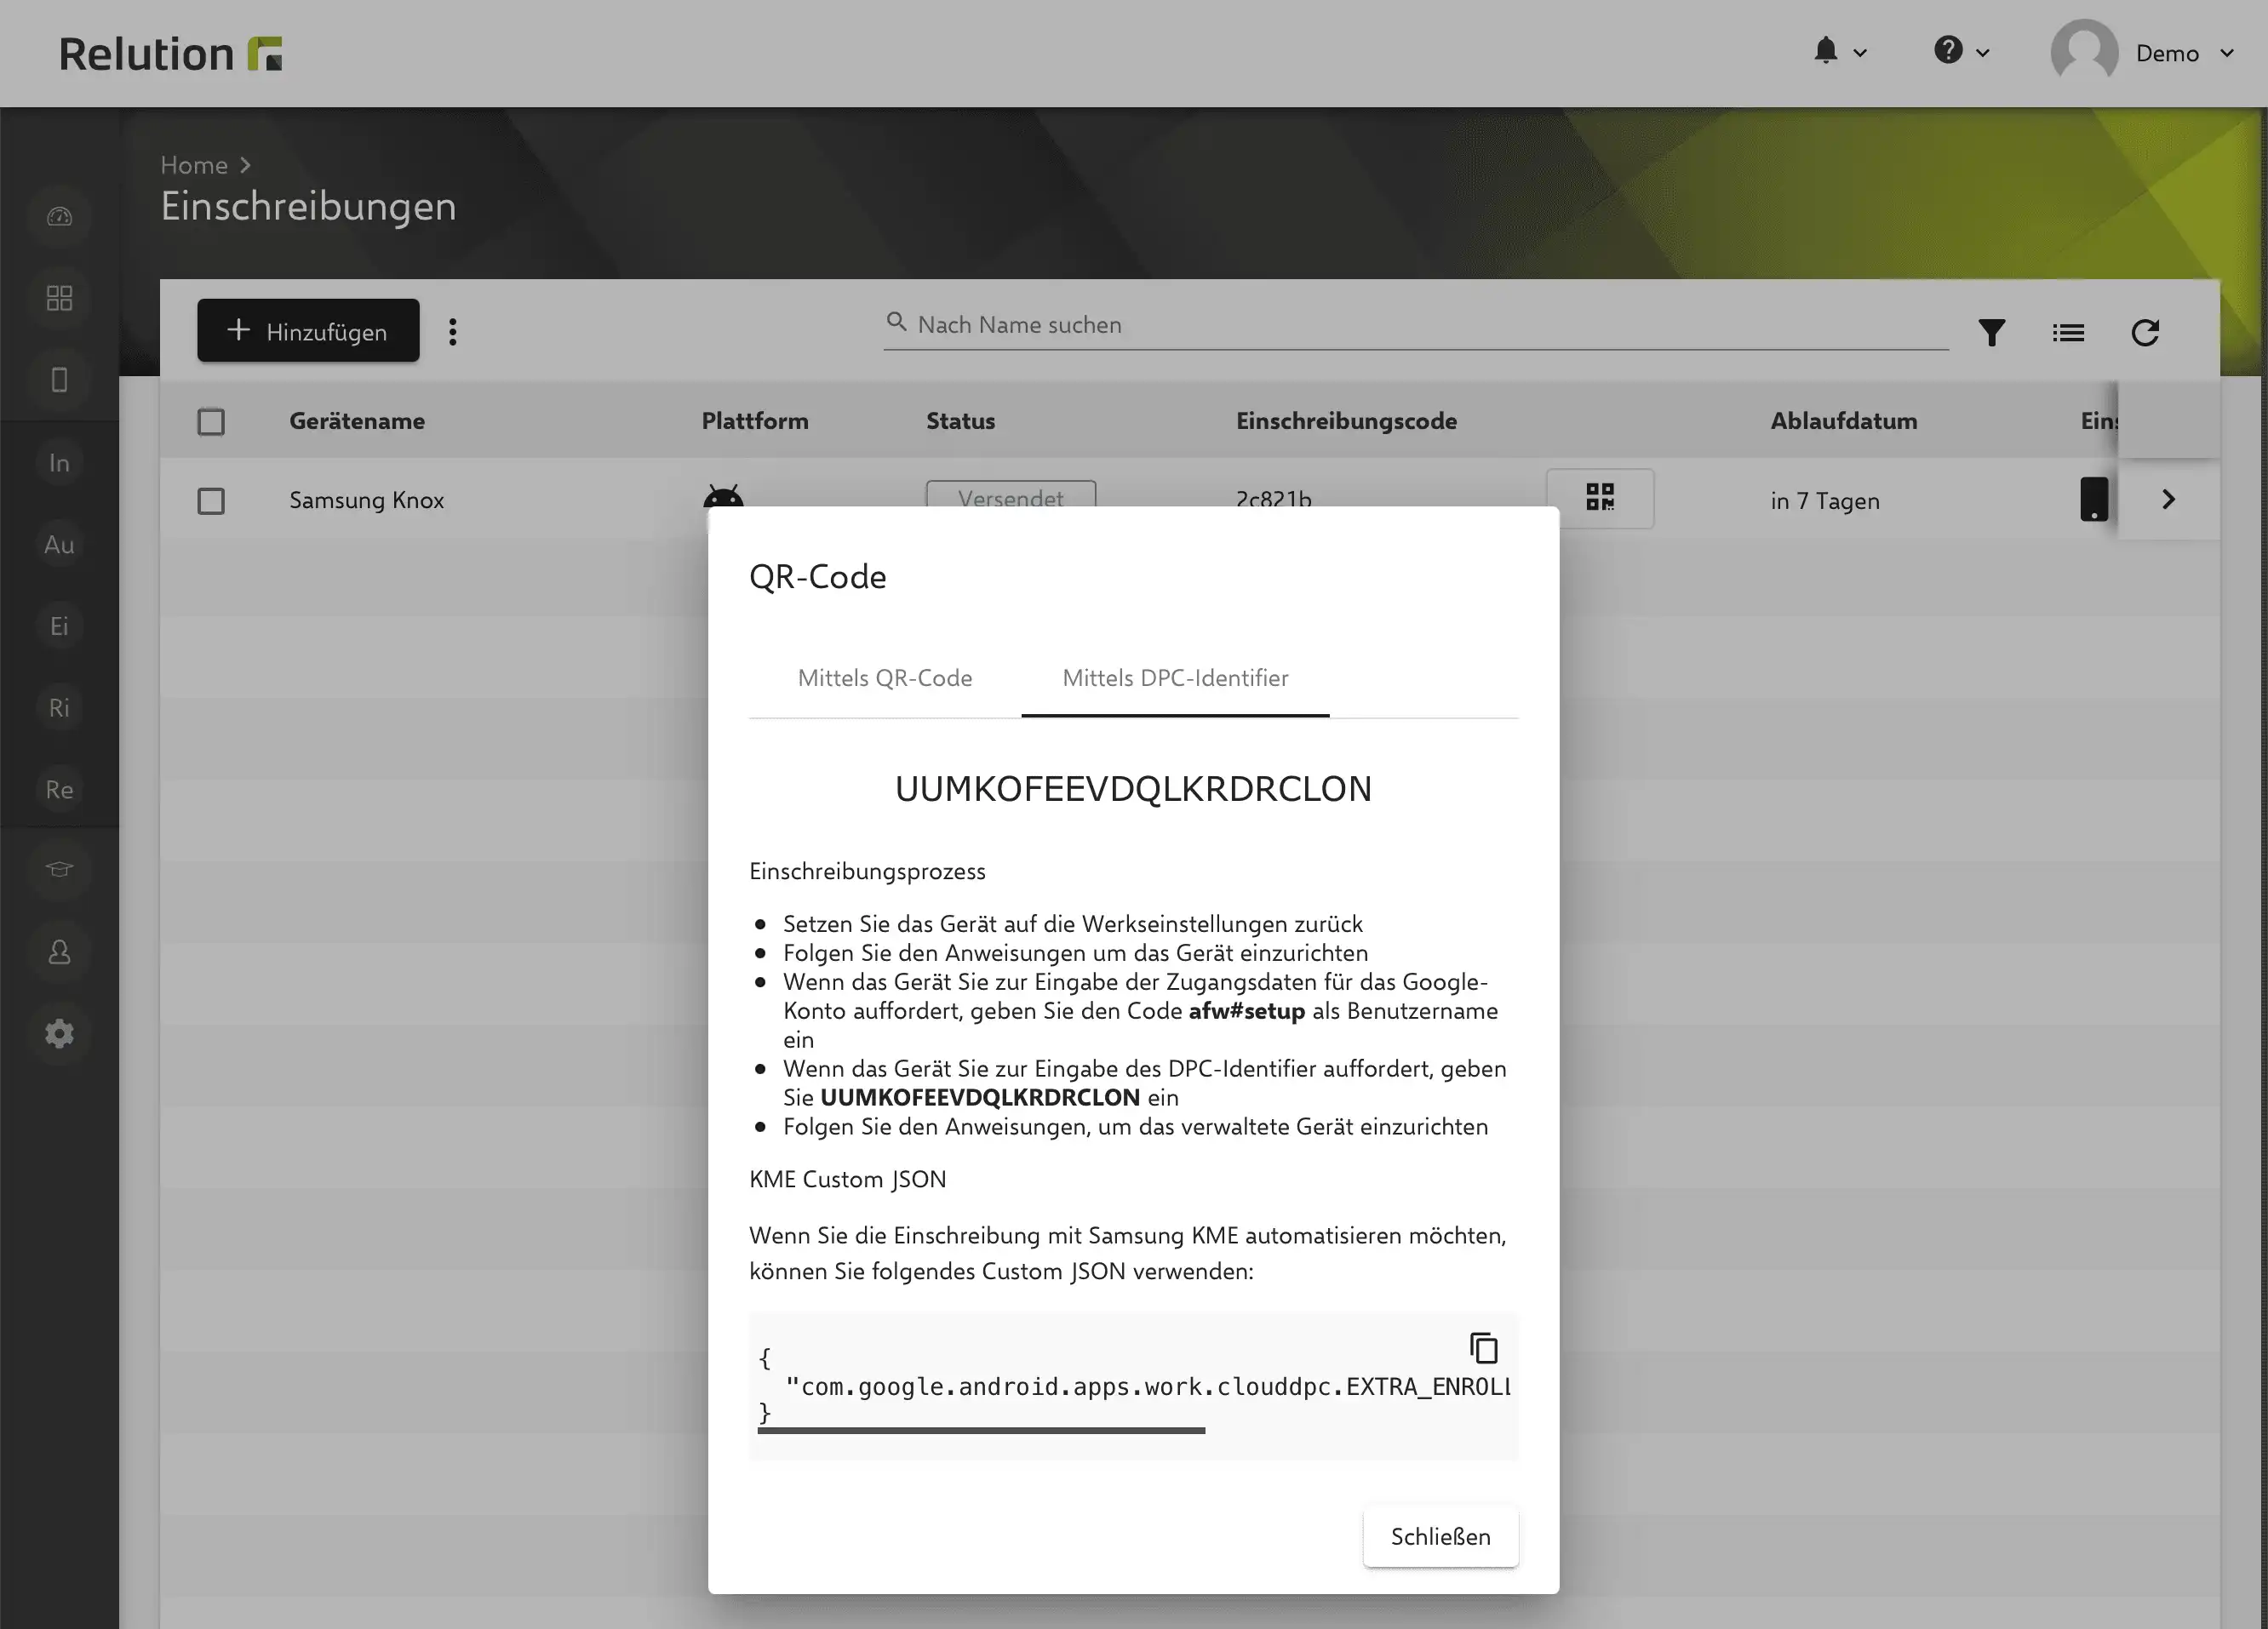
Task: Sort by Status column header
Action: point(960,421)
